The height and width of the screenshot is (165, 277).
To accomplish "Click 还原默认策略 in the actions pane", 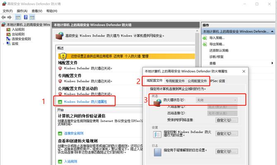I will pyautogui.click(x=219, y=50).
